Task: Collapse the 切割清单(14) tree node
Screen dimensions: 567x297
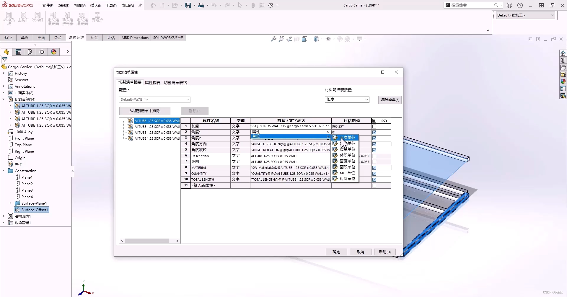Action: (x=4, y=99)
